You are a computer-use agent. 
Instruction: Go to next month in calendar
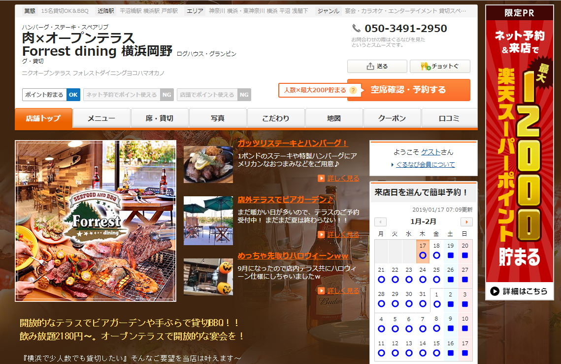466,222
